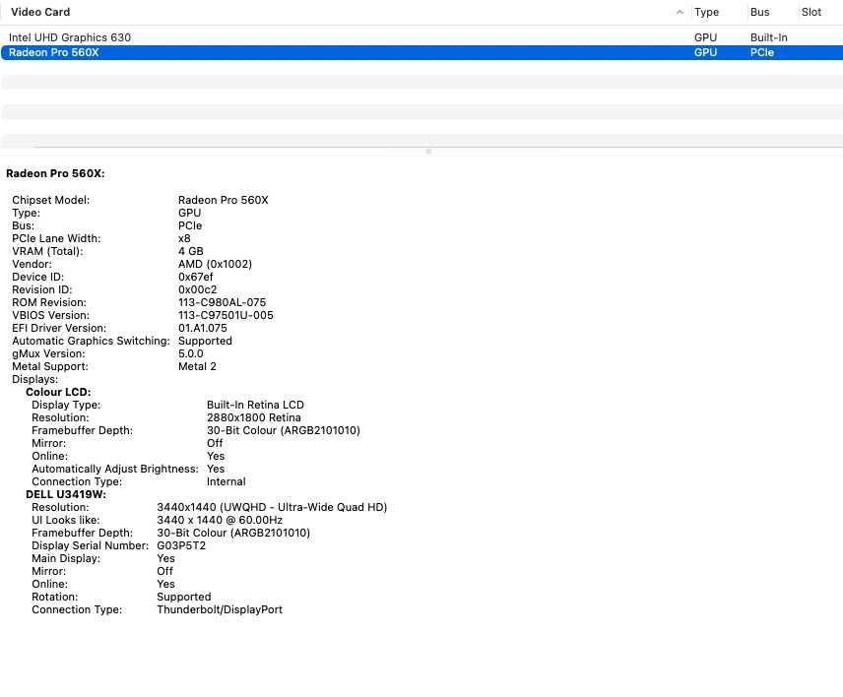The width and height of the screenshot is (843, 697).
Task: Click the 'Display Type:' label
Action: pos(66,406)
